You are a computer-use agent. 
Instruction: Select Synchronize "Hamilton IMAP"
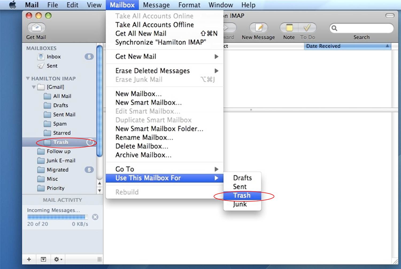pos(164,42)
